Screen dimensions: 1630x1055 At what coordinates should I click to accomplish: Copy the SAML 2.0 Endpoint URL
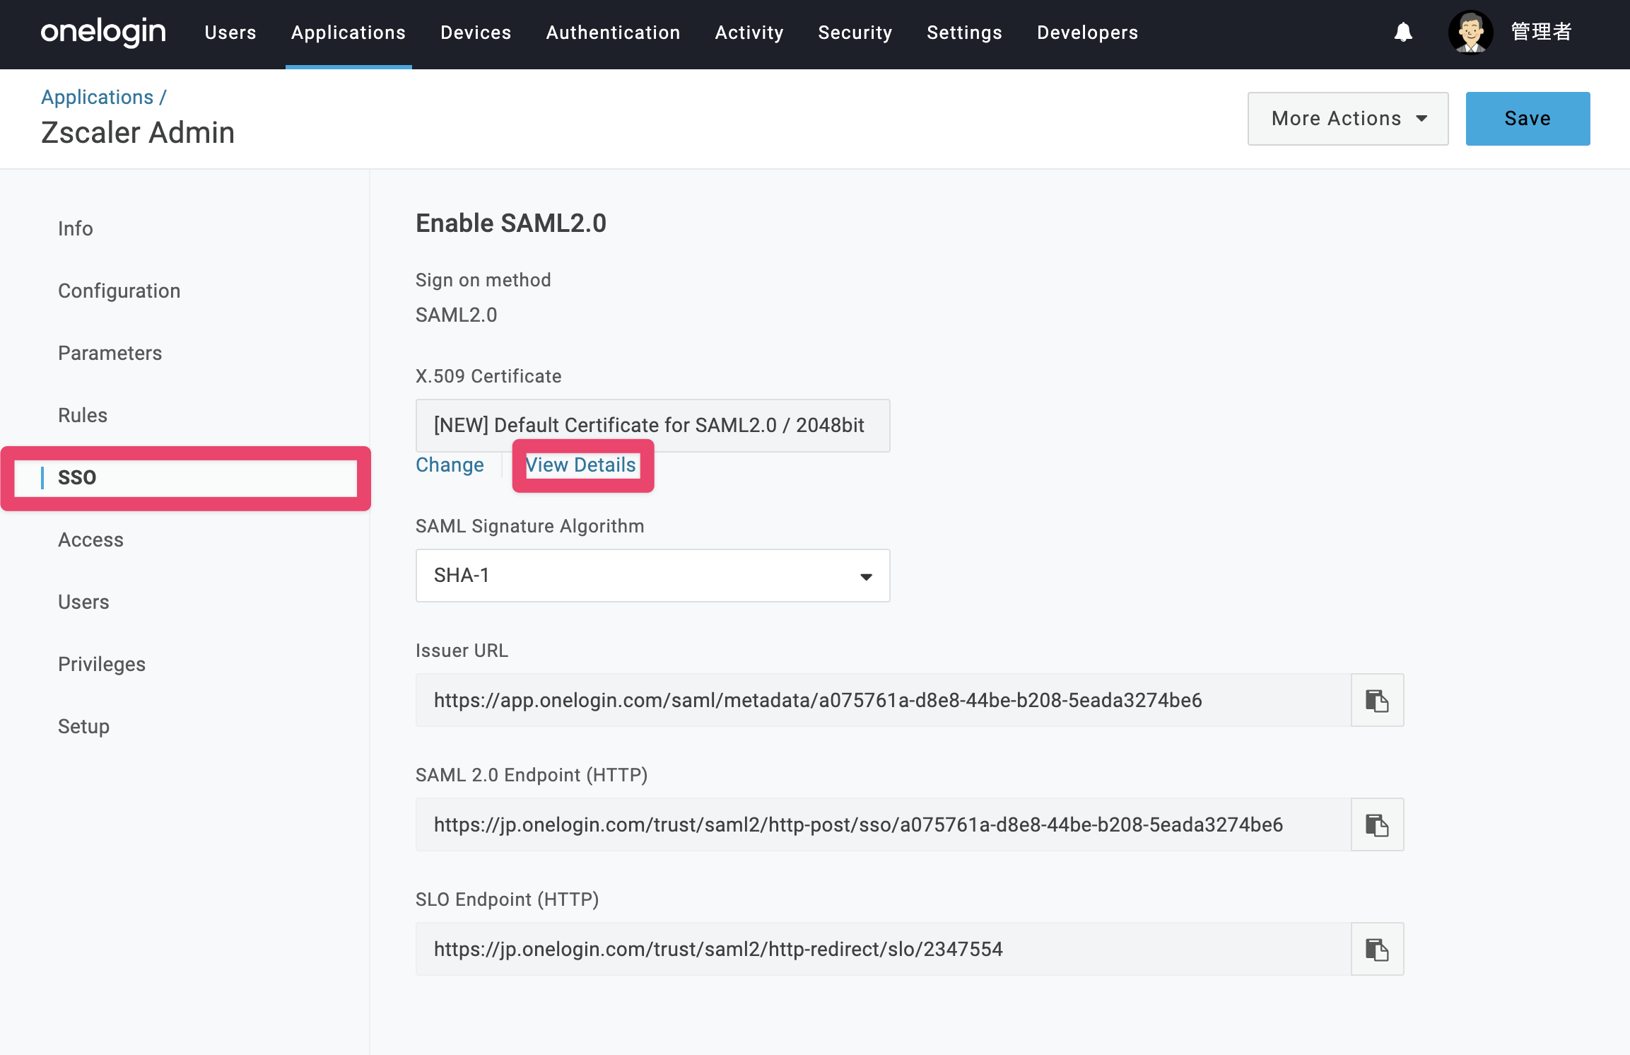click(1377, 824)
